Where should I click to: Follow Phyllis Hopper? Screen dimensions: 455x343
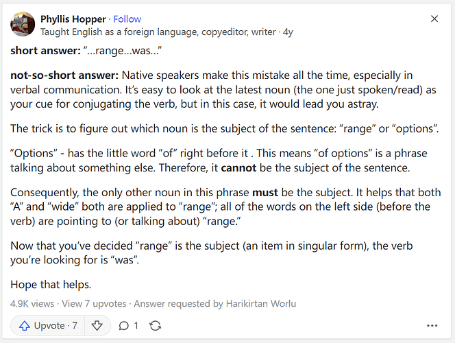pos(127,19)
